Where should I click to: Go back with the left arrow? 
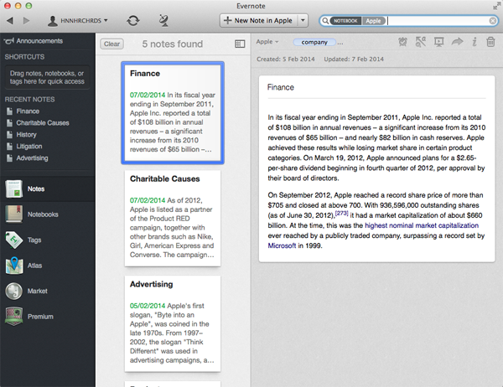click(10, 21)
